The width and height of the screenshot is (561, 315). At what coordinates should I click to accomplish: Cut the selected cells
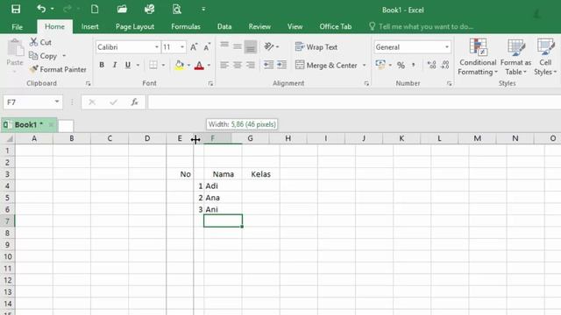(x=41, y=42)
